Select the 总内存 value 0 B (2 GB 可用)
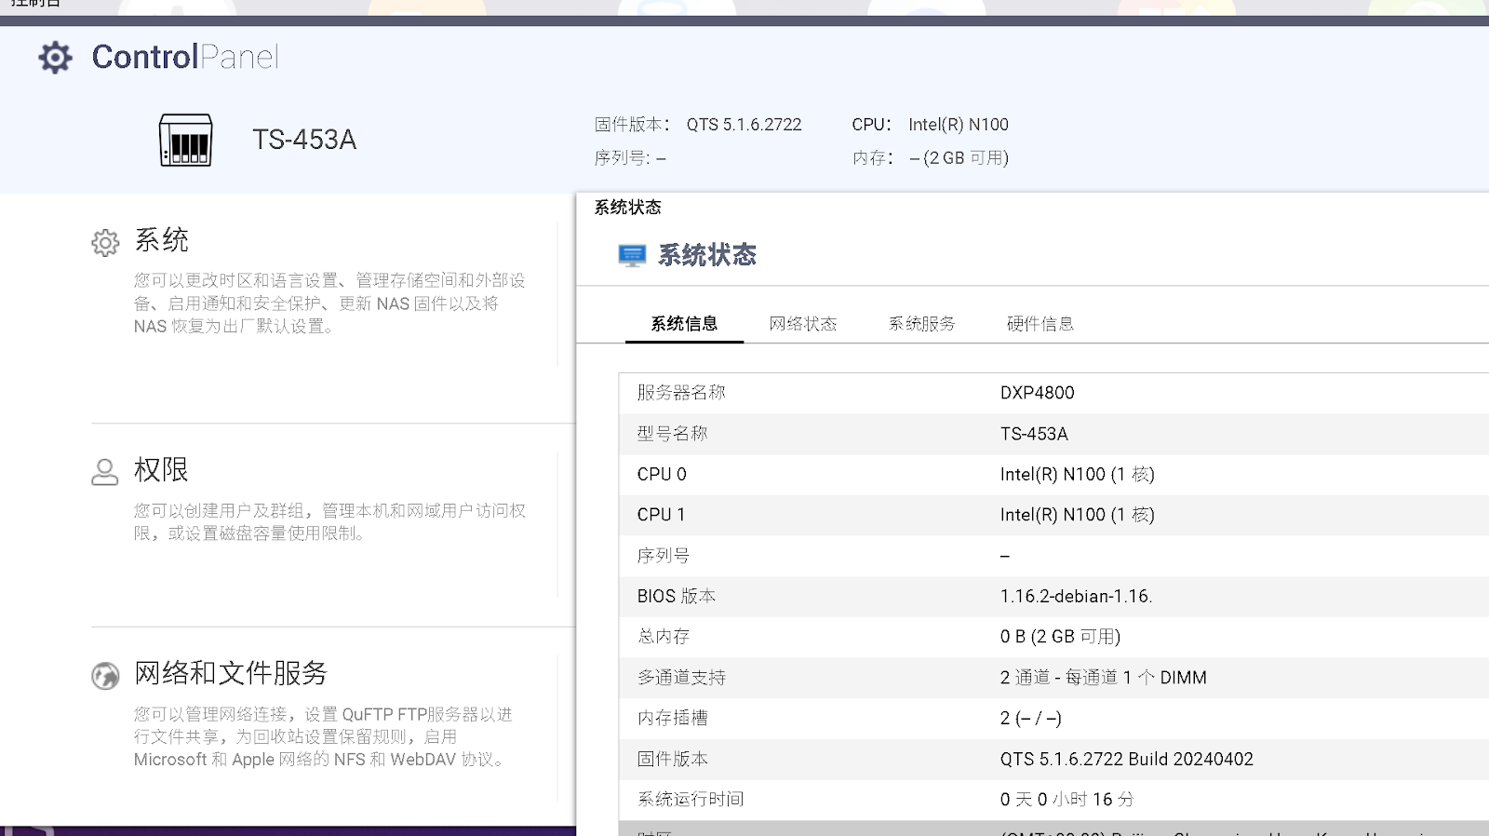Screen dimensions: 1489x836 tap(1060, 637)
